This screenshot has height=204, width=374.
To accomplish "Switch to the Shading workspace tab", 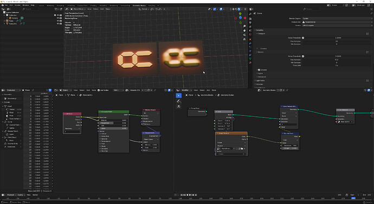I will tap(93, 5).
